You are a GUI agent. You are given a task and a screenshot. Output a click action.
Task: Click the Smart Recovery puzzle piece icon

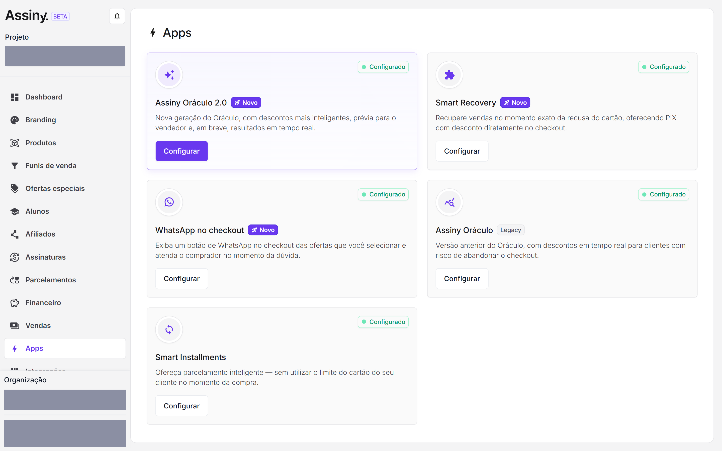[449, 75]
